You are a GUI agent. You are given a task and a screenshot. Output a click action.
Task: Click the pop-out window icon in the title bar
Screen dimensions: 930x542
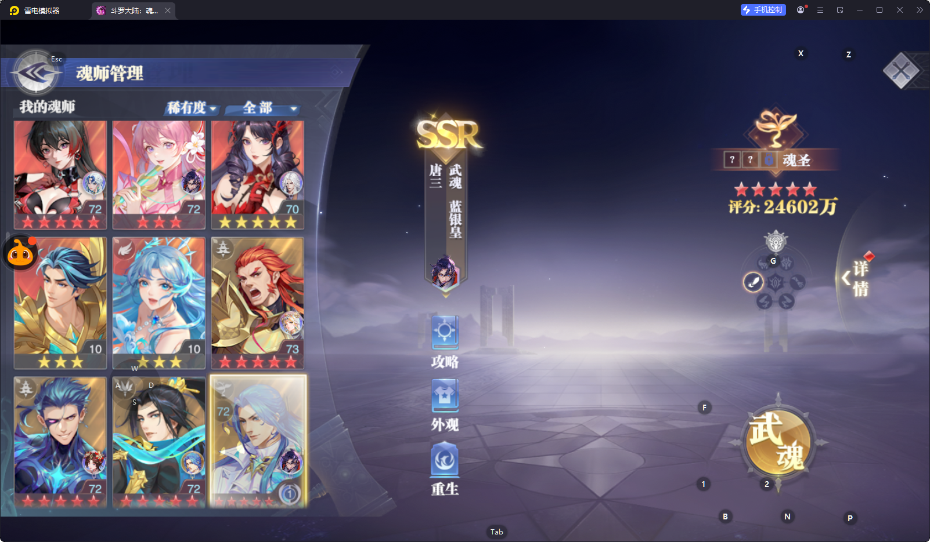pos(840,10)
